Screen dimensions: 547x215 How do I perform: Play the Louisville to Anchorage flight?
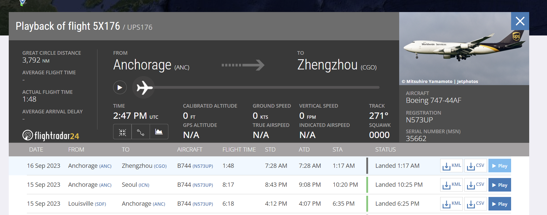(500, 204)
